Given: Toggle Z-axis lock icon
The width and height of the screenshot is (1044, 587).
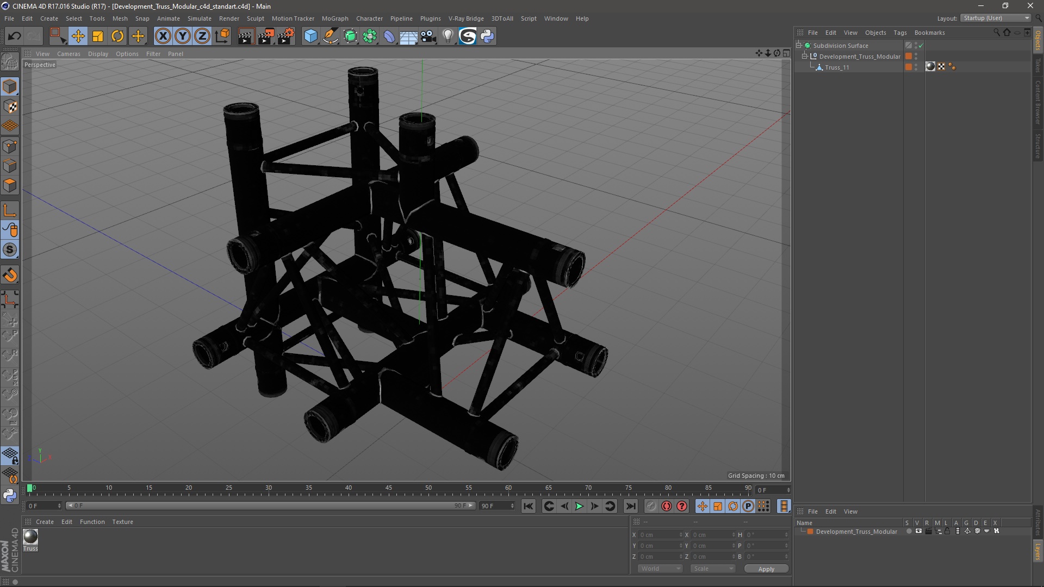Looking at the screenshot, I should [202, 36].
